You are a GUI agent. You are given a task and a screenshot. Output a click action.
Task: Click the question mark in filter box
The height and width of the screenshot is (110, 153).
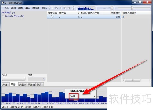(x=44, y=79)
